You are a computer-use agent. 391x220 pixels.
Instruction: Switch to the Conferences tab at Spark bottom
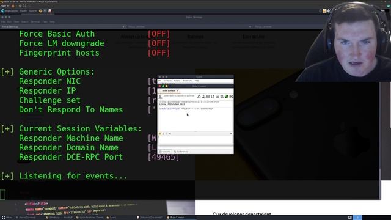(x=181, y=152)
